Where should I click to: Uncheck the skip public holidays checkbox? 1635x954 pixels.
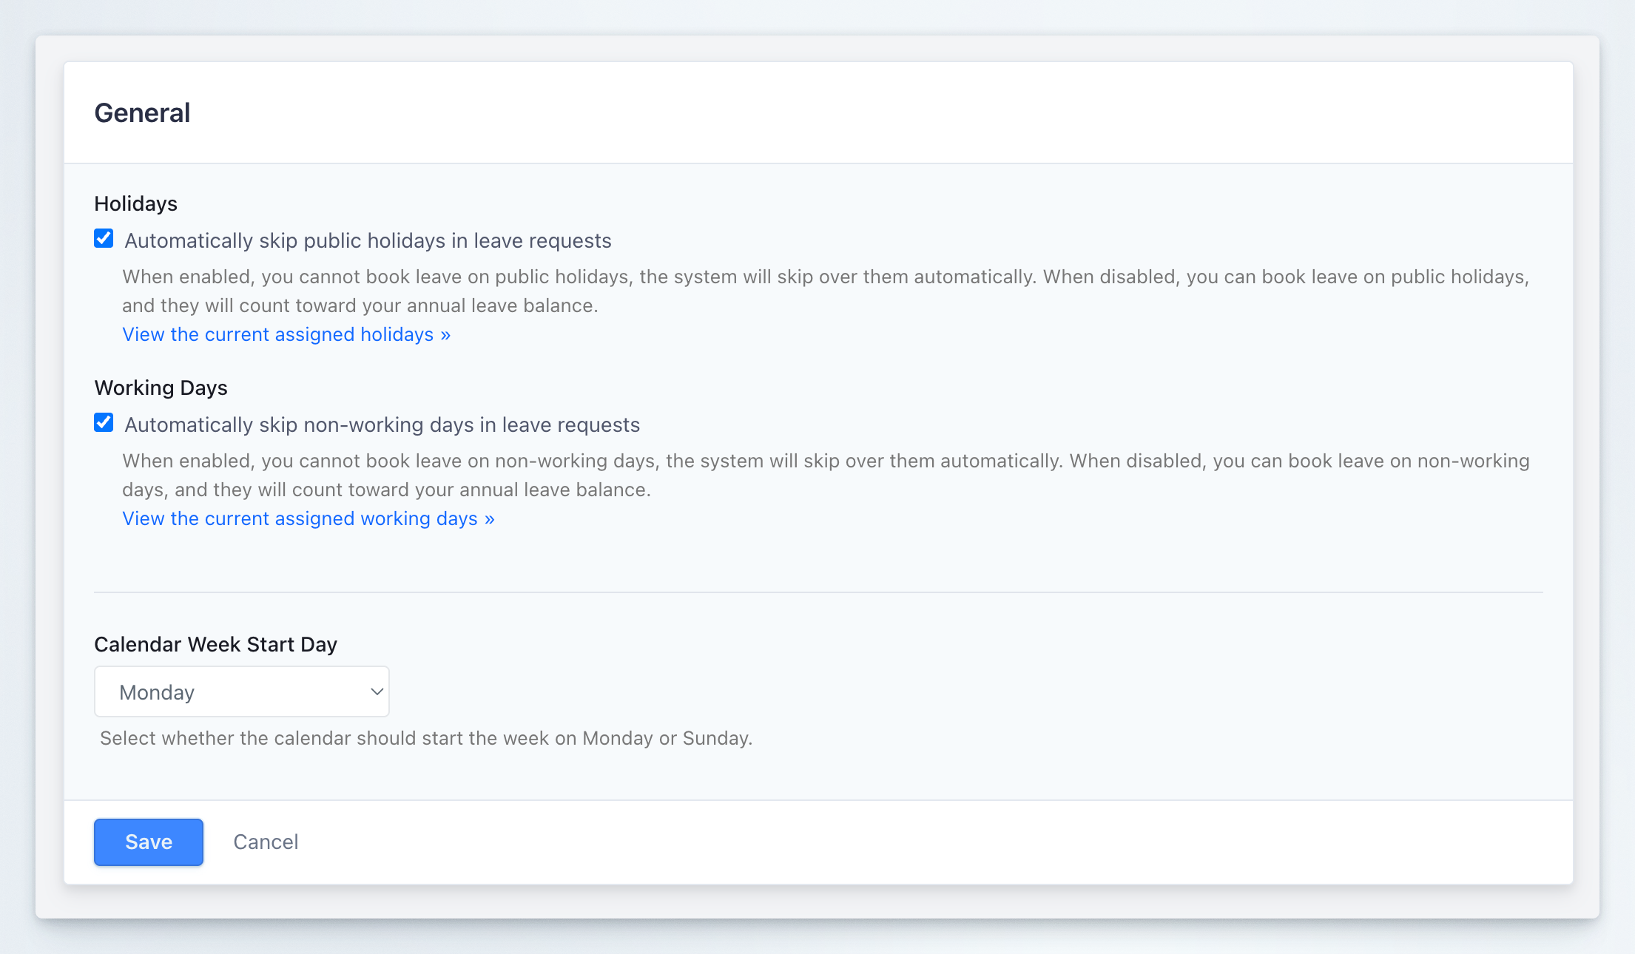pyautogui.click(x=104, y=239)
